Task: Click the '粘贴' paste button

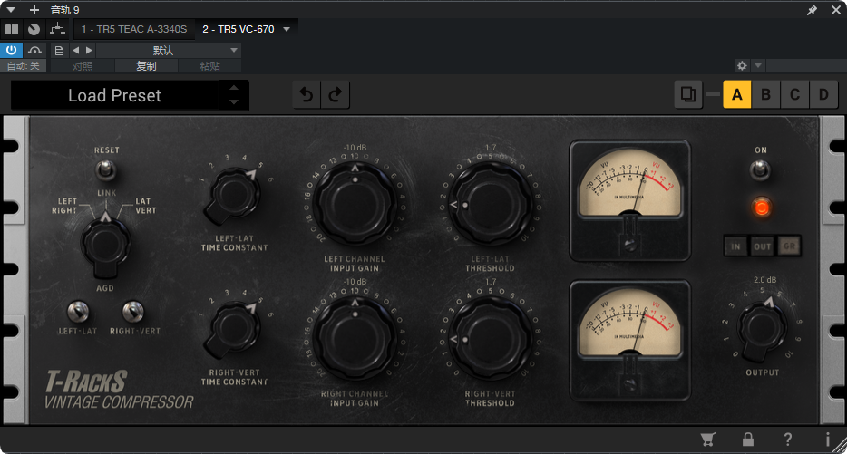Action: click(209, 66)
